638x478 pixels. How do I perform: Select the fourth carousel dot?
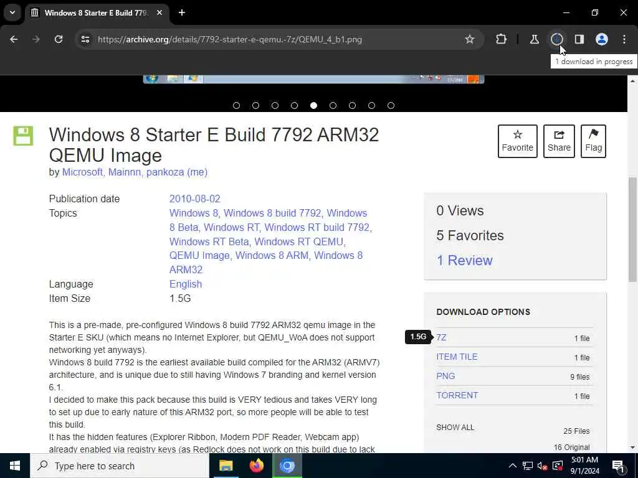click(294, 106)
